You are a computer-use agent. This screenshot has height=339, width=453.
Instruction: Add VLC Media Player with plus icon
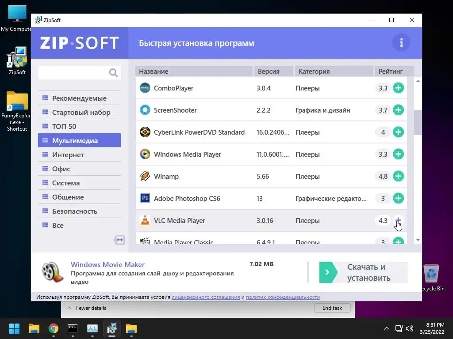click(398, 220)
